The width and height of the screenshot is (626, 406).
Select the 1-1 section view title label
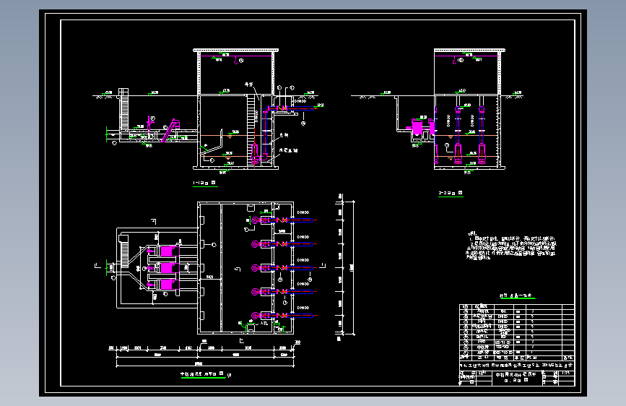(x=204, y=183)
